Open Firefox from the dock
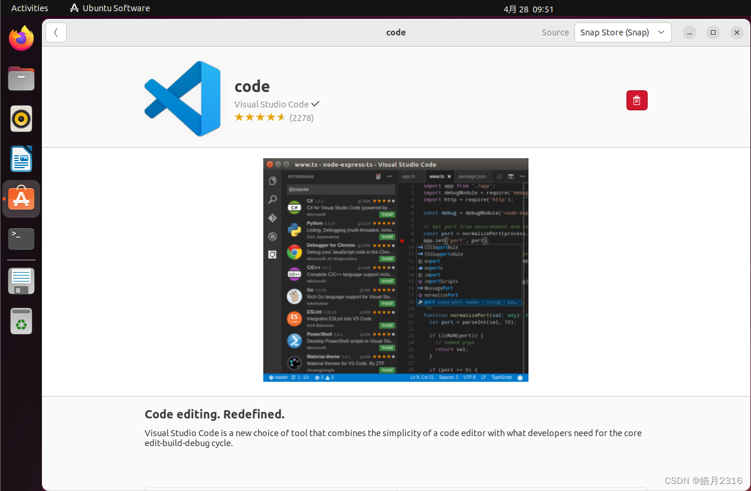This screenshot has width=751, height=491. coord(21,38)
